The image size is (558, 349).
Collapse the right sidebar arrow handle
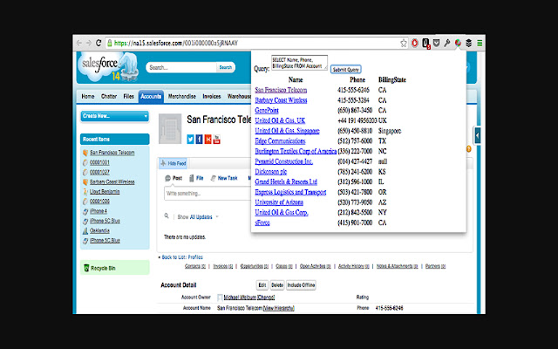click(477, 135)
